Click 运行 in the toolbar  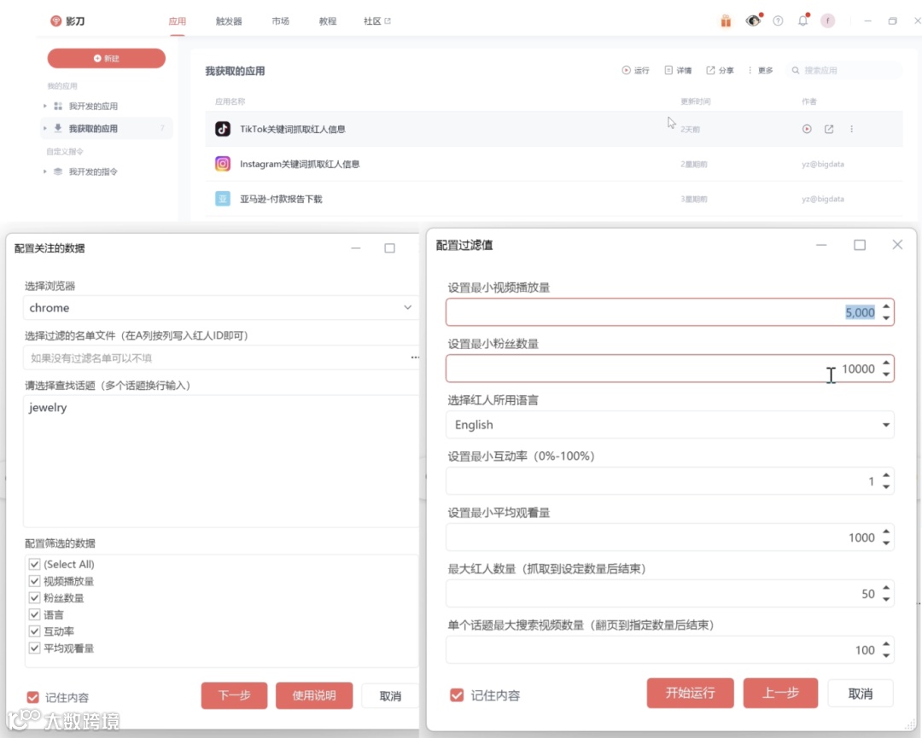(636, 71)
